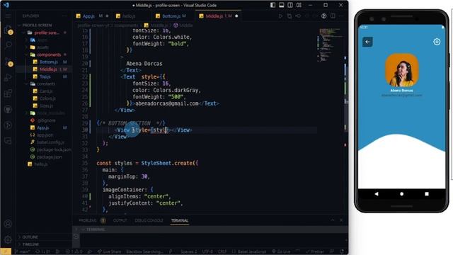Image resolution: width=453 pixels, height=255 pixels.
Task: Click UTF-8 encoding in status bar
Action: tap(207, 252)
